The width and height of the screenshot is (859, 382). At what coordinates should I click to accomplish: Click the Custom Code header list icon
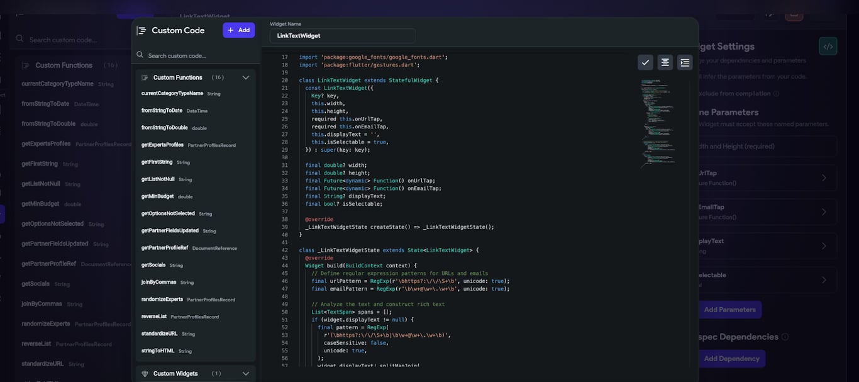141,30
